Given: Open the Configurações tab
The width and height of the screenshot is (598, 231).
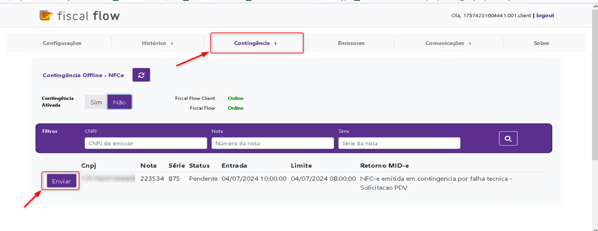Looking at the screenshot, I should [x=62, y=43].
